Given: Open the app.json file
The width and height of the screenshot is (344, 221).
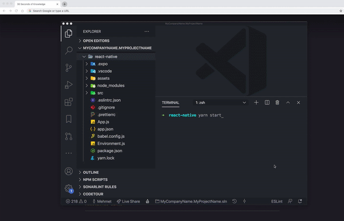Looking at the screenshot, I should coord(116,129).
